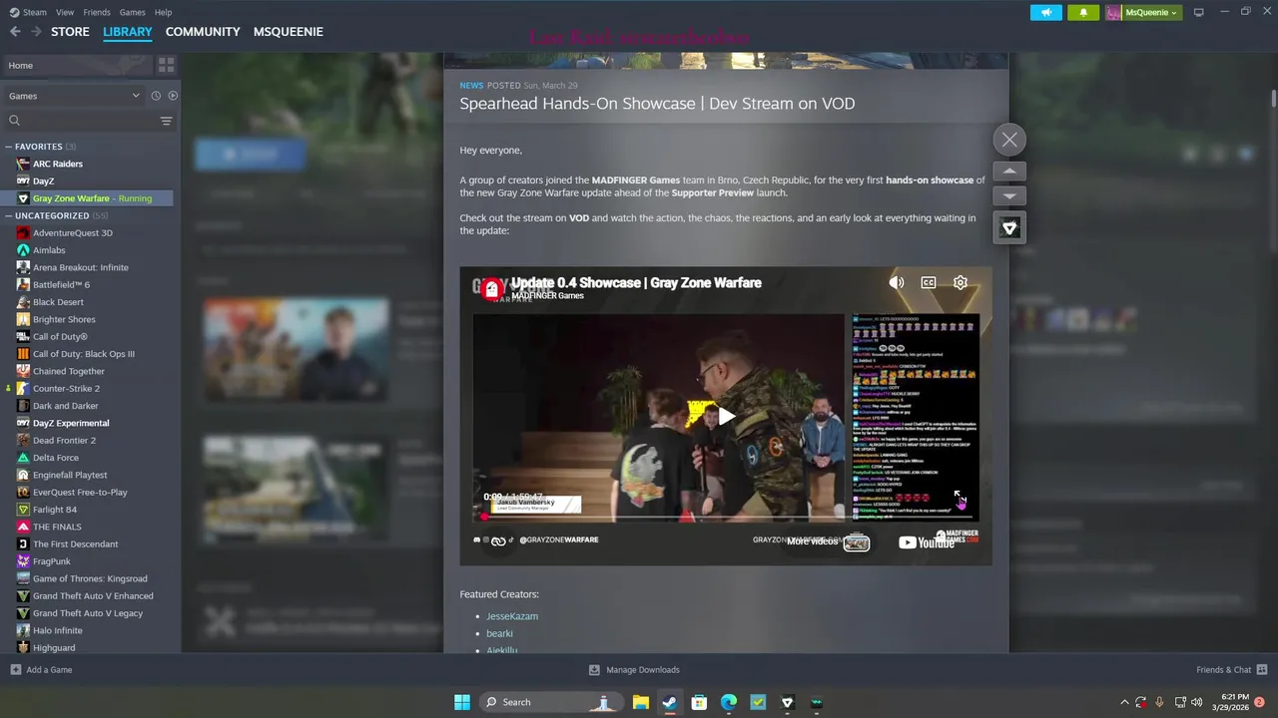Watch the video on YouTube logo

(927, 542)
